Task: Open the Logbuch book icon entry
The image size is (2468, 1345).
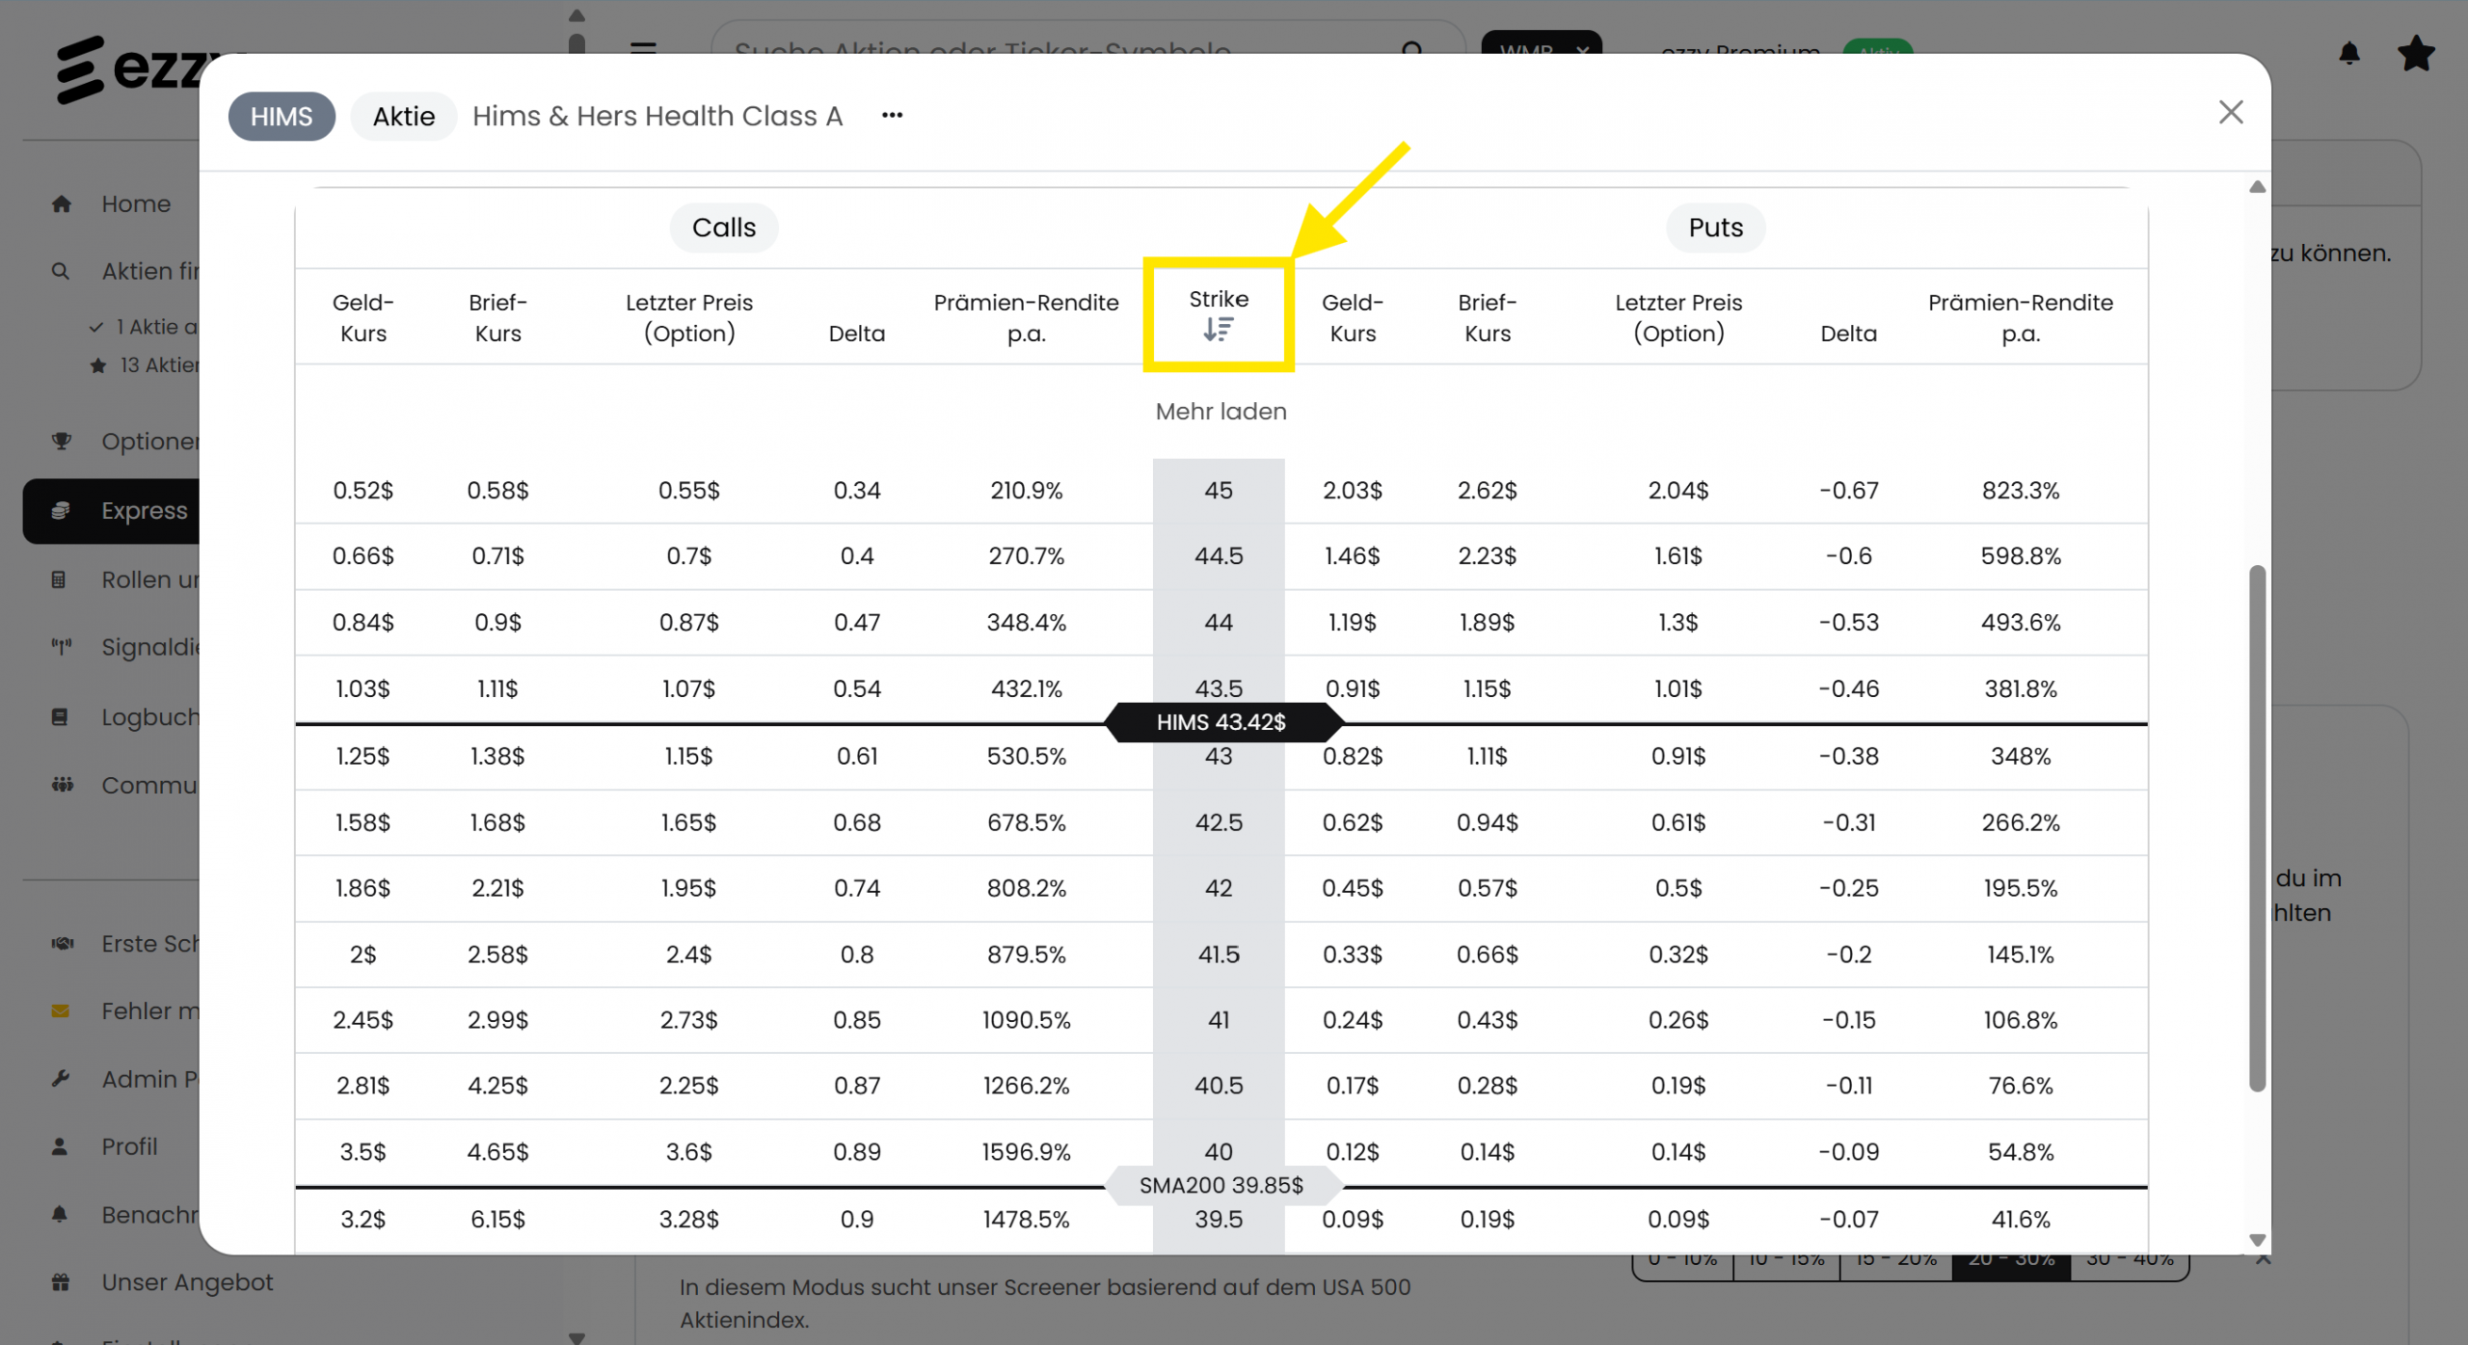Action: click(x=60, y=716)
